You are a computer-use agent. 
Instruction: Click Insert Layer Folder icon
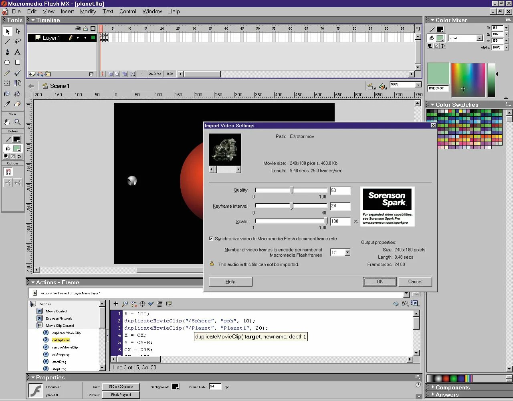coord(48,74)
